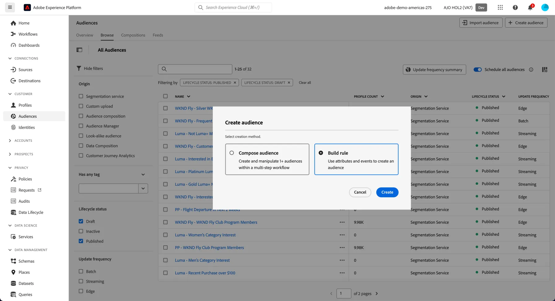
Task: Switch to the Feeds tab
Action: [158, 35]
